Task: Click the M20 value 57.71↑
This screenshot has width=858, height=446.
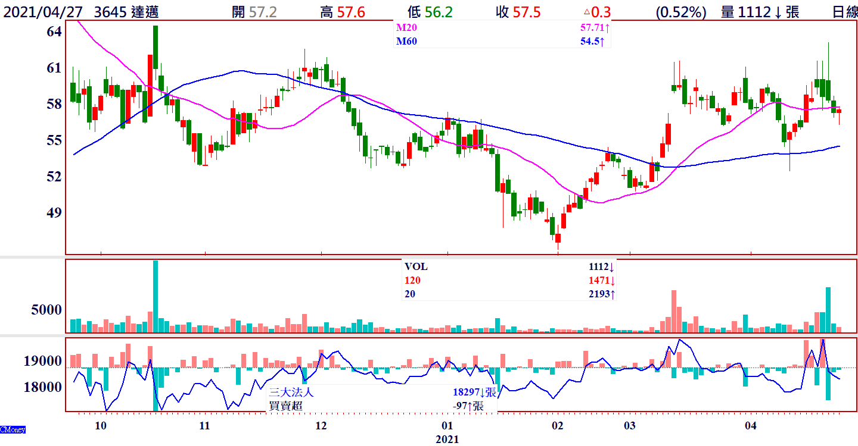Action: (595, 27)
